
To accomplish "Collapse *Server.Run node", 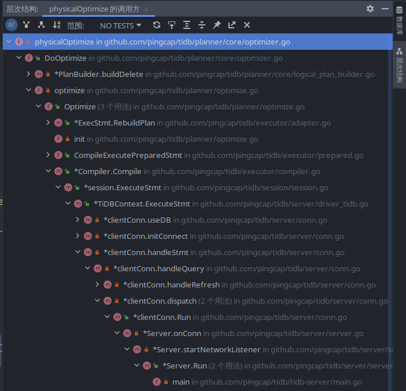I will coord(137,365).
